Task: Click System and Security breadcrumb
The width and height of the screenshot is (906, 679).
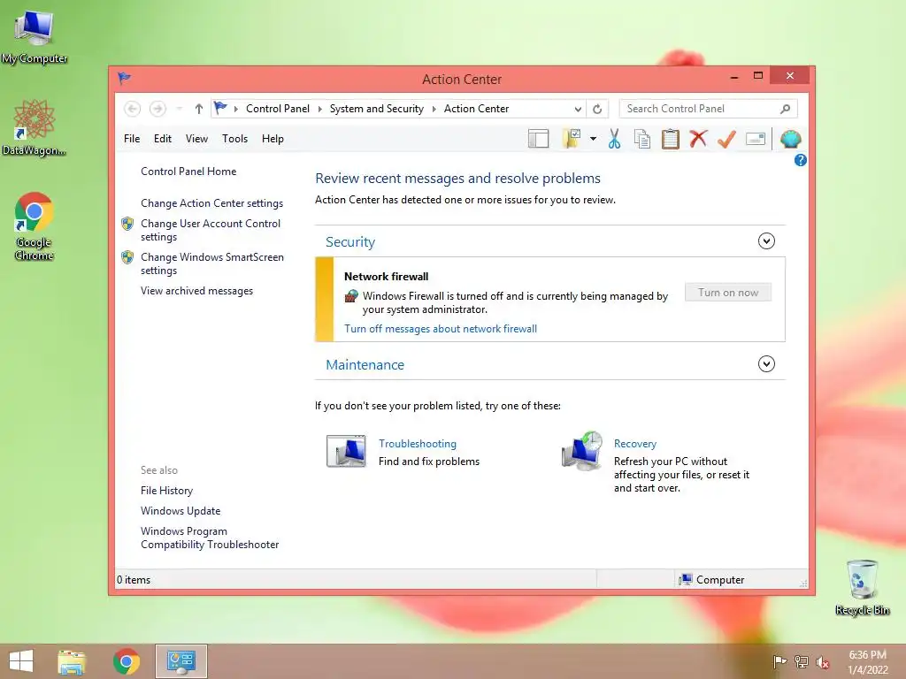Action: click(376, 109)
